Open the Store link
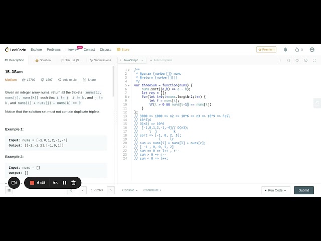Image resolution: width=321 pixels, height=241 pixels. coord(123,50)
